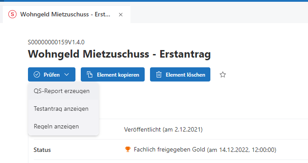Image resolution: width=308 pixels, height=163 pixels.
Task: Click the circled checkmark icon on Prüfen
Action: 37,74
